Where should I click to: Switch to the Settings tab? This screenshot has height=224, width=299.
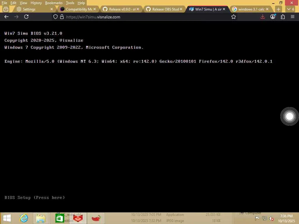click(x=32, y=9)
